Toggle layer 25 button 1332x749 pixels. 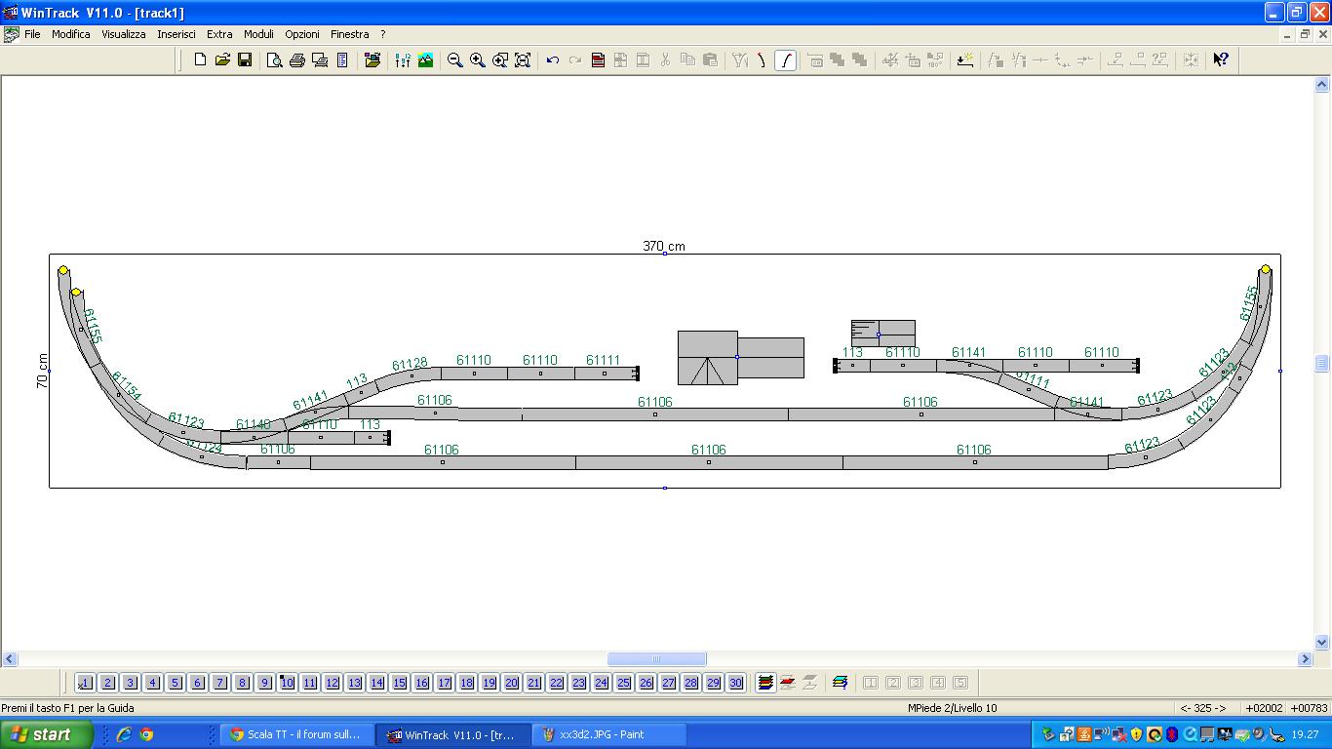point(623,683)
